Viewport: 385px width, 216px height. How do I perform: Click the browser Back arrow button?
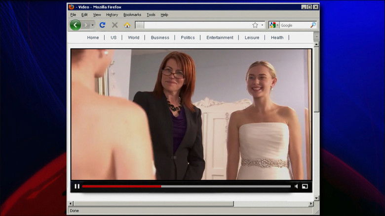76,25
